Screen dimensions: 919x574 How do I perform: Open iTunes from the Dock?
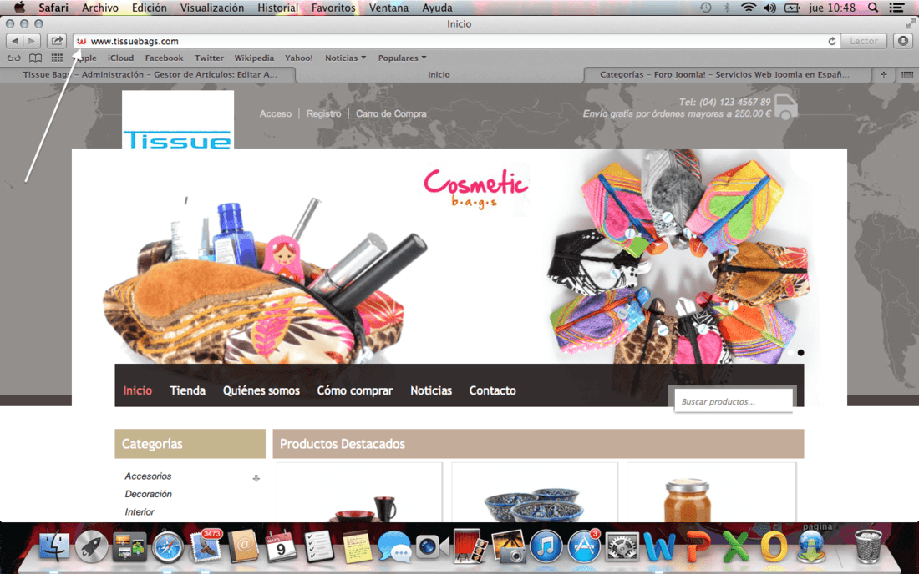(x=546, y=546)
